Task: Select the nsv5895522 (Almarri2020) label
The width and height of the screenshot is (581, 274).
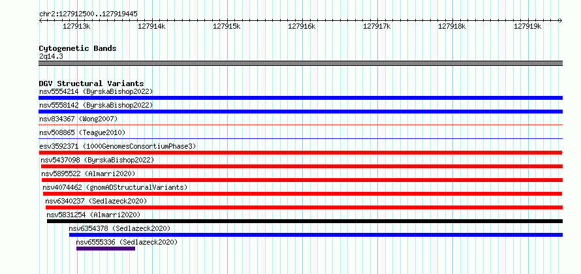Action: click(89, 174)
